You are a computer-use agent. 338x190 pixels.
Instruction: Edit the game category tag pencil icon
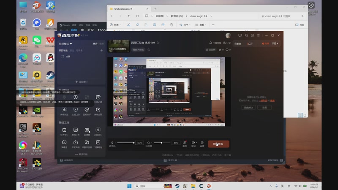pyautogui.click(x=149, y=49)
